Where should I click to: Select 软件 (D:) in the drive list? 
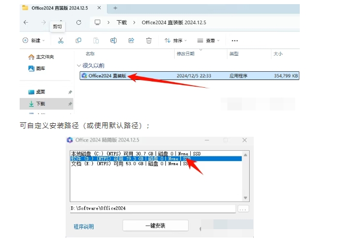pyautogui.click(x=156, y=159)
